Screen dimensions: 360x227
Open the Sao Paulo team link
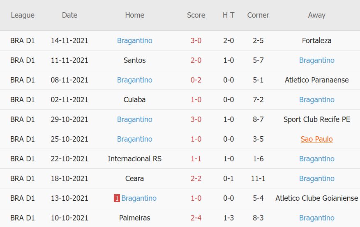pyautogui.click(x=316, y=139)
